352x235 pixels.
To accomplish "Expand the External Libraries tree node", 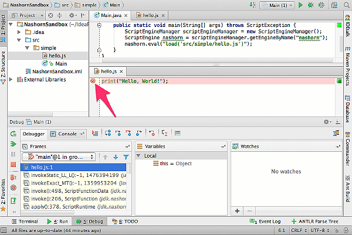I will 11,79.
